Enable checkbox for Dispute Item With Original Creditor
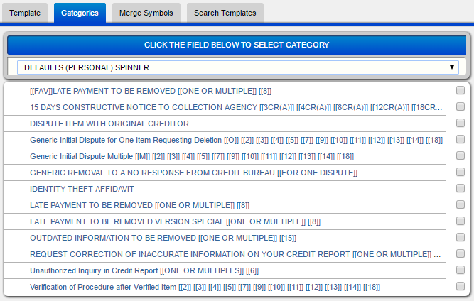The width and height of the screenshot is (474, 301). click(460, 123)
